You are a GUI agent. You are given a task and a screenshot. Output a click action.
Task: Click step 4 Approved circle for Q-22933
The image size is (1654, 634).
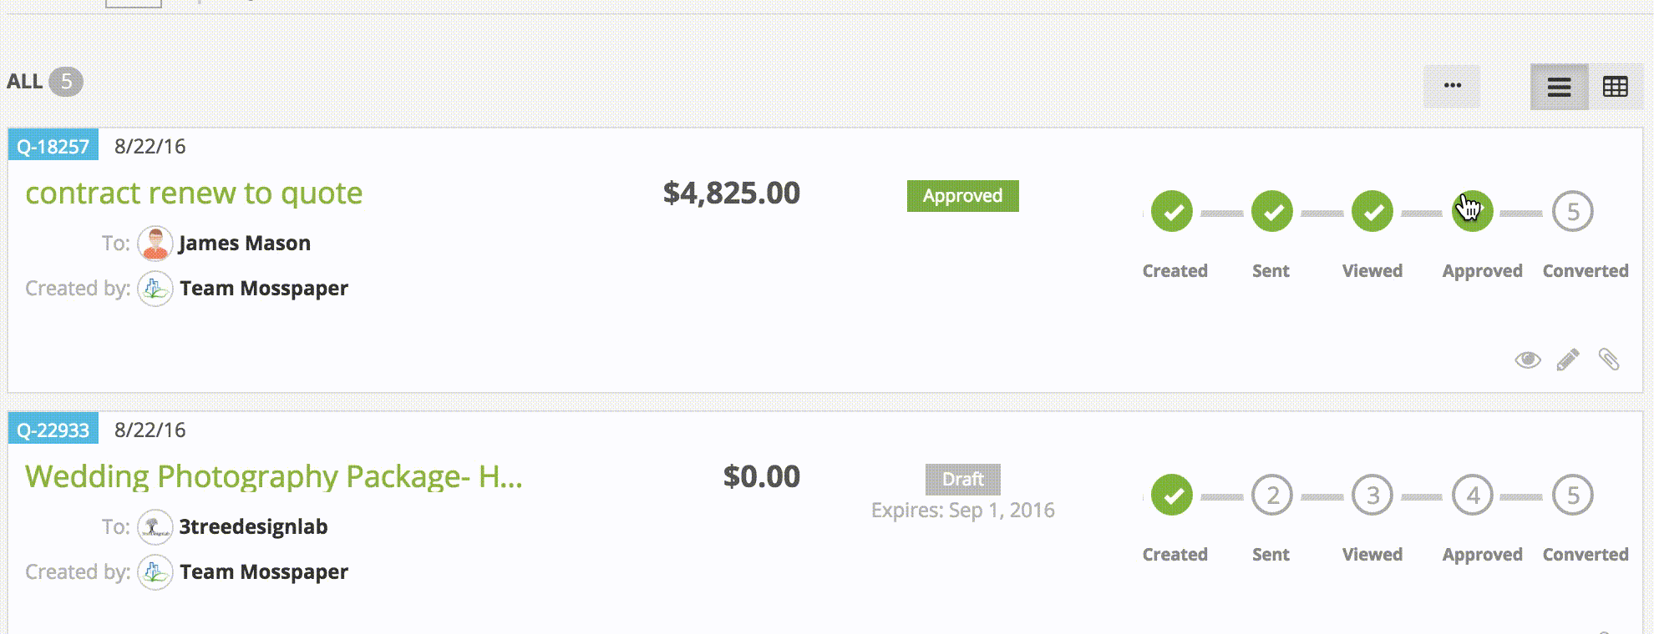1473,496
